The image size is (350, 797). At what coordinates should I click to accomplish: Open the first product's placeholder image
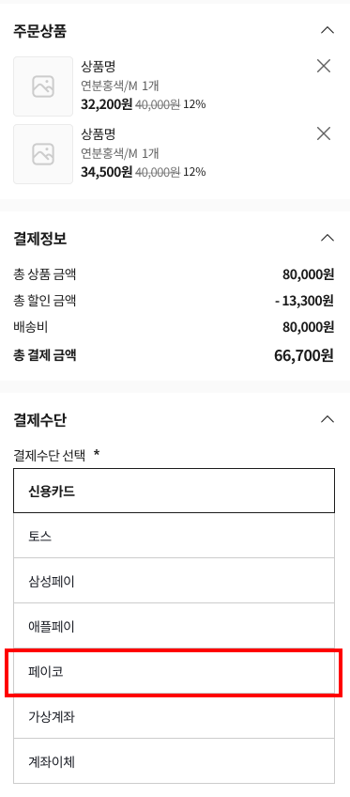[43, 86]
